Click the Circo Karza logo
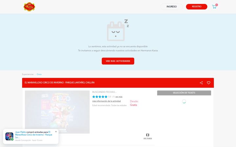Viewport: 236px width, 147px height. 29,7
